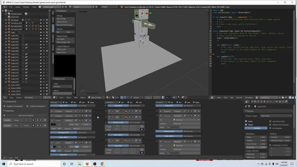
Task: Click the Link Data button
Action: 65,39
